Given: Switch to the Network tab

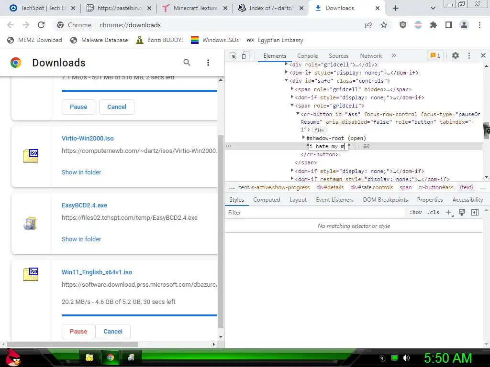Looking at the screenshot, I should coord(371,55).
